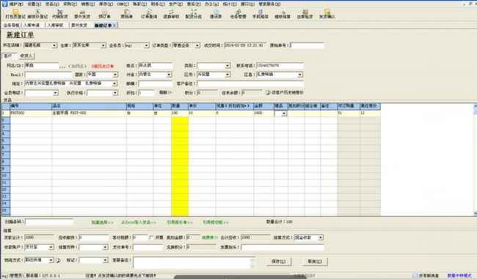
Task: Open the 通讯录 toolbar icon
Action: click(216, 14)
